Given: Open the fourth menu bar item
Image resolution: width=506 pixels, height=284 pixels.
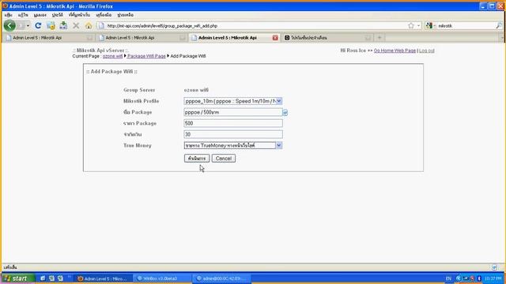Looking at the screenshot, I should click(58, 15).
